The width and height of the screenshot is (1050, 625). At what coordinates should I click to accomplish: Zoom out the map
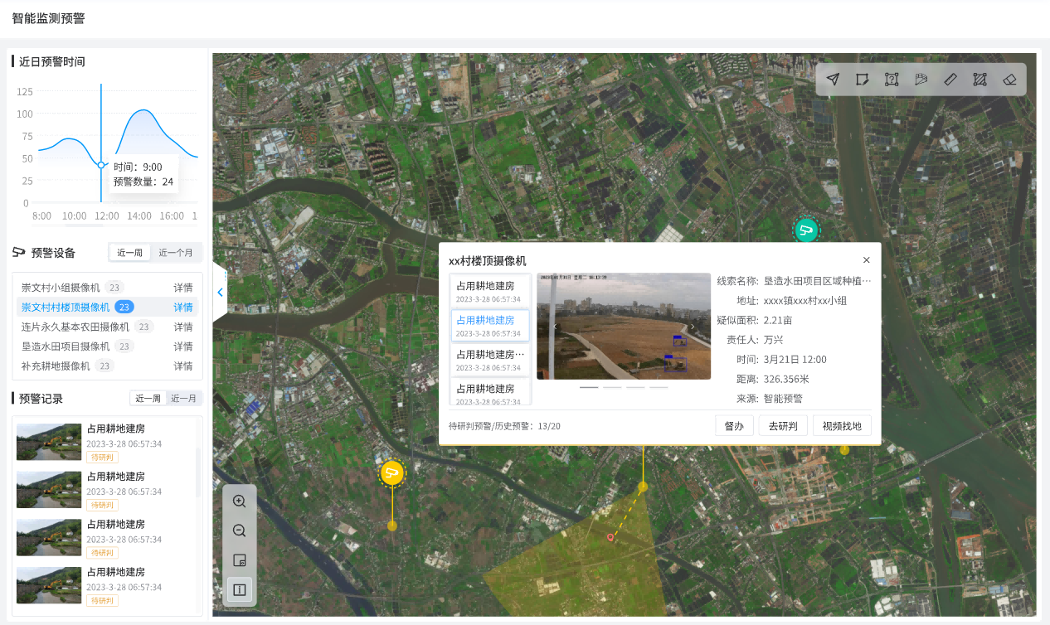pos(240,531)
